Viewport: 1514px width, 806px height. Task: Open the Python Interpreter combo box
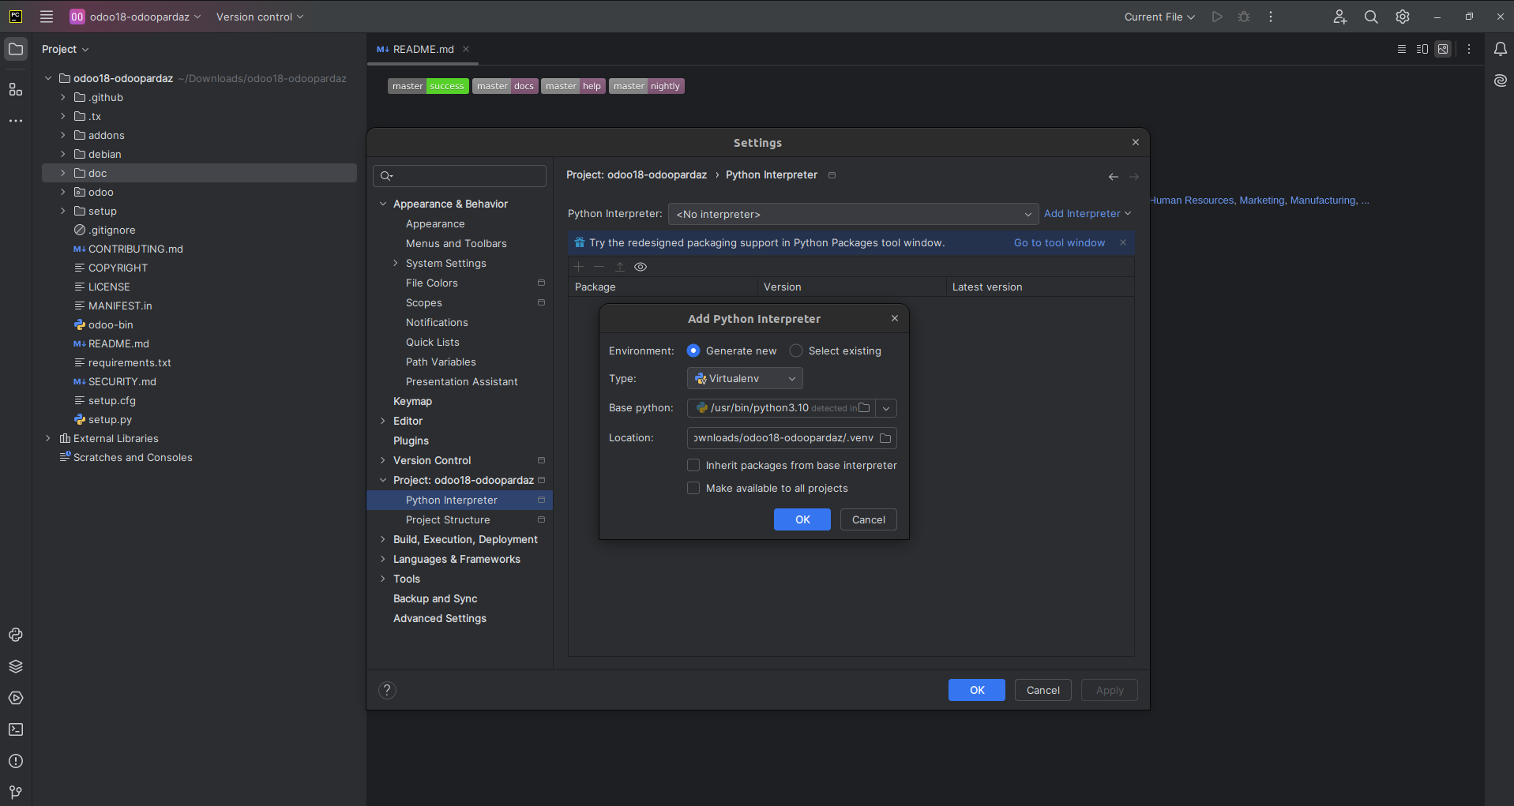853,214
